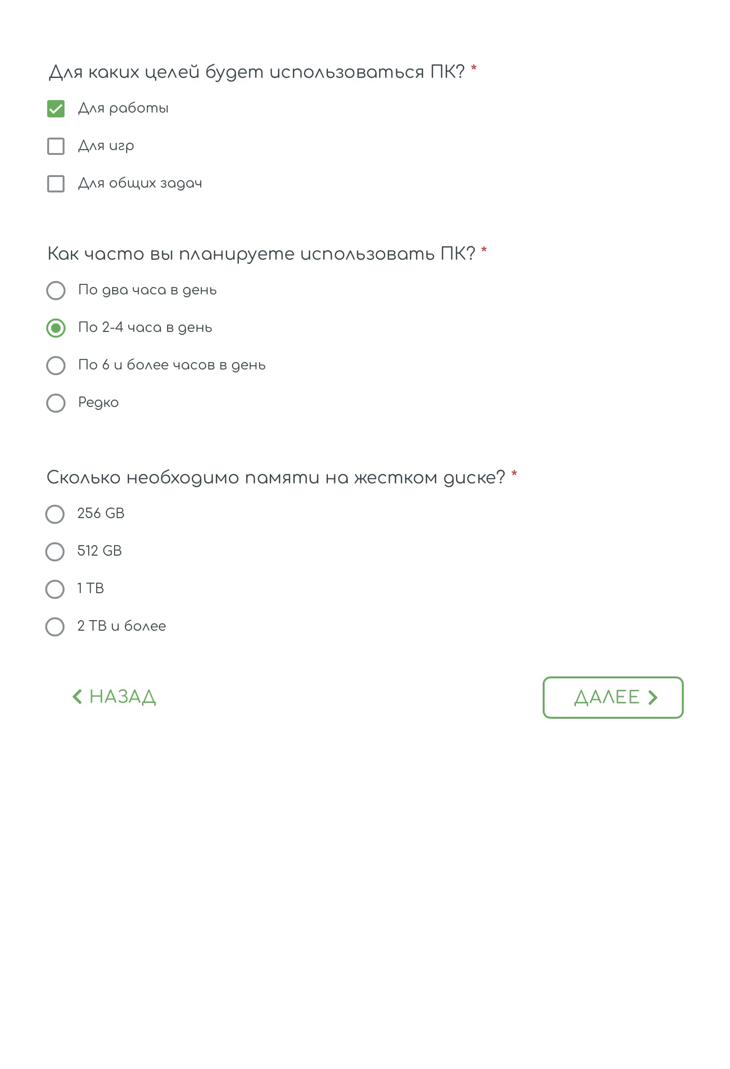The height and width of the screenshot is (1069, 730).
Task: Click the left chevron icon beside НАЗАД
Action: pos(77,697)
